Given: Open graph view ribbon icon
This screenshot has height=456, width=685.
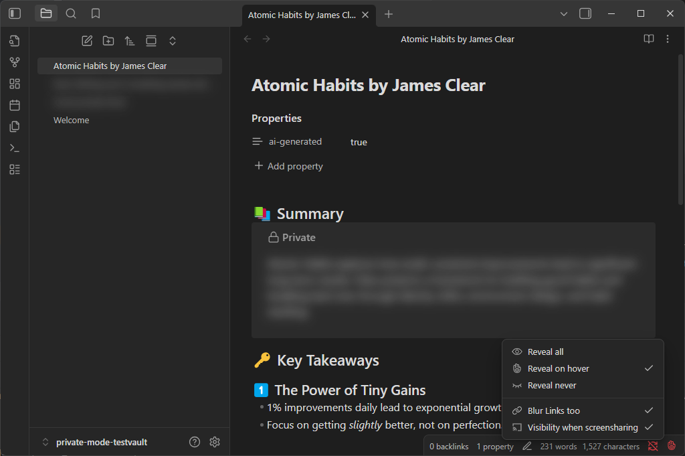Looking at the screenshot, I should [15, 62].
